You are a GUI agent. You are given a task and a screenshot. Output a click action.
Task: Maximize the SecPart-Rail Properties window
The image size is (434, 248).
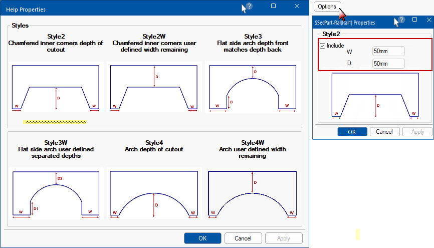coord(415,20)
